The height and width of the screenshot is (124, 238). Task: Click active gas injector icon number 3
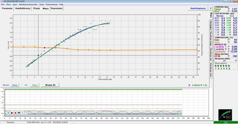coord(221,66)
